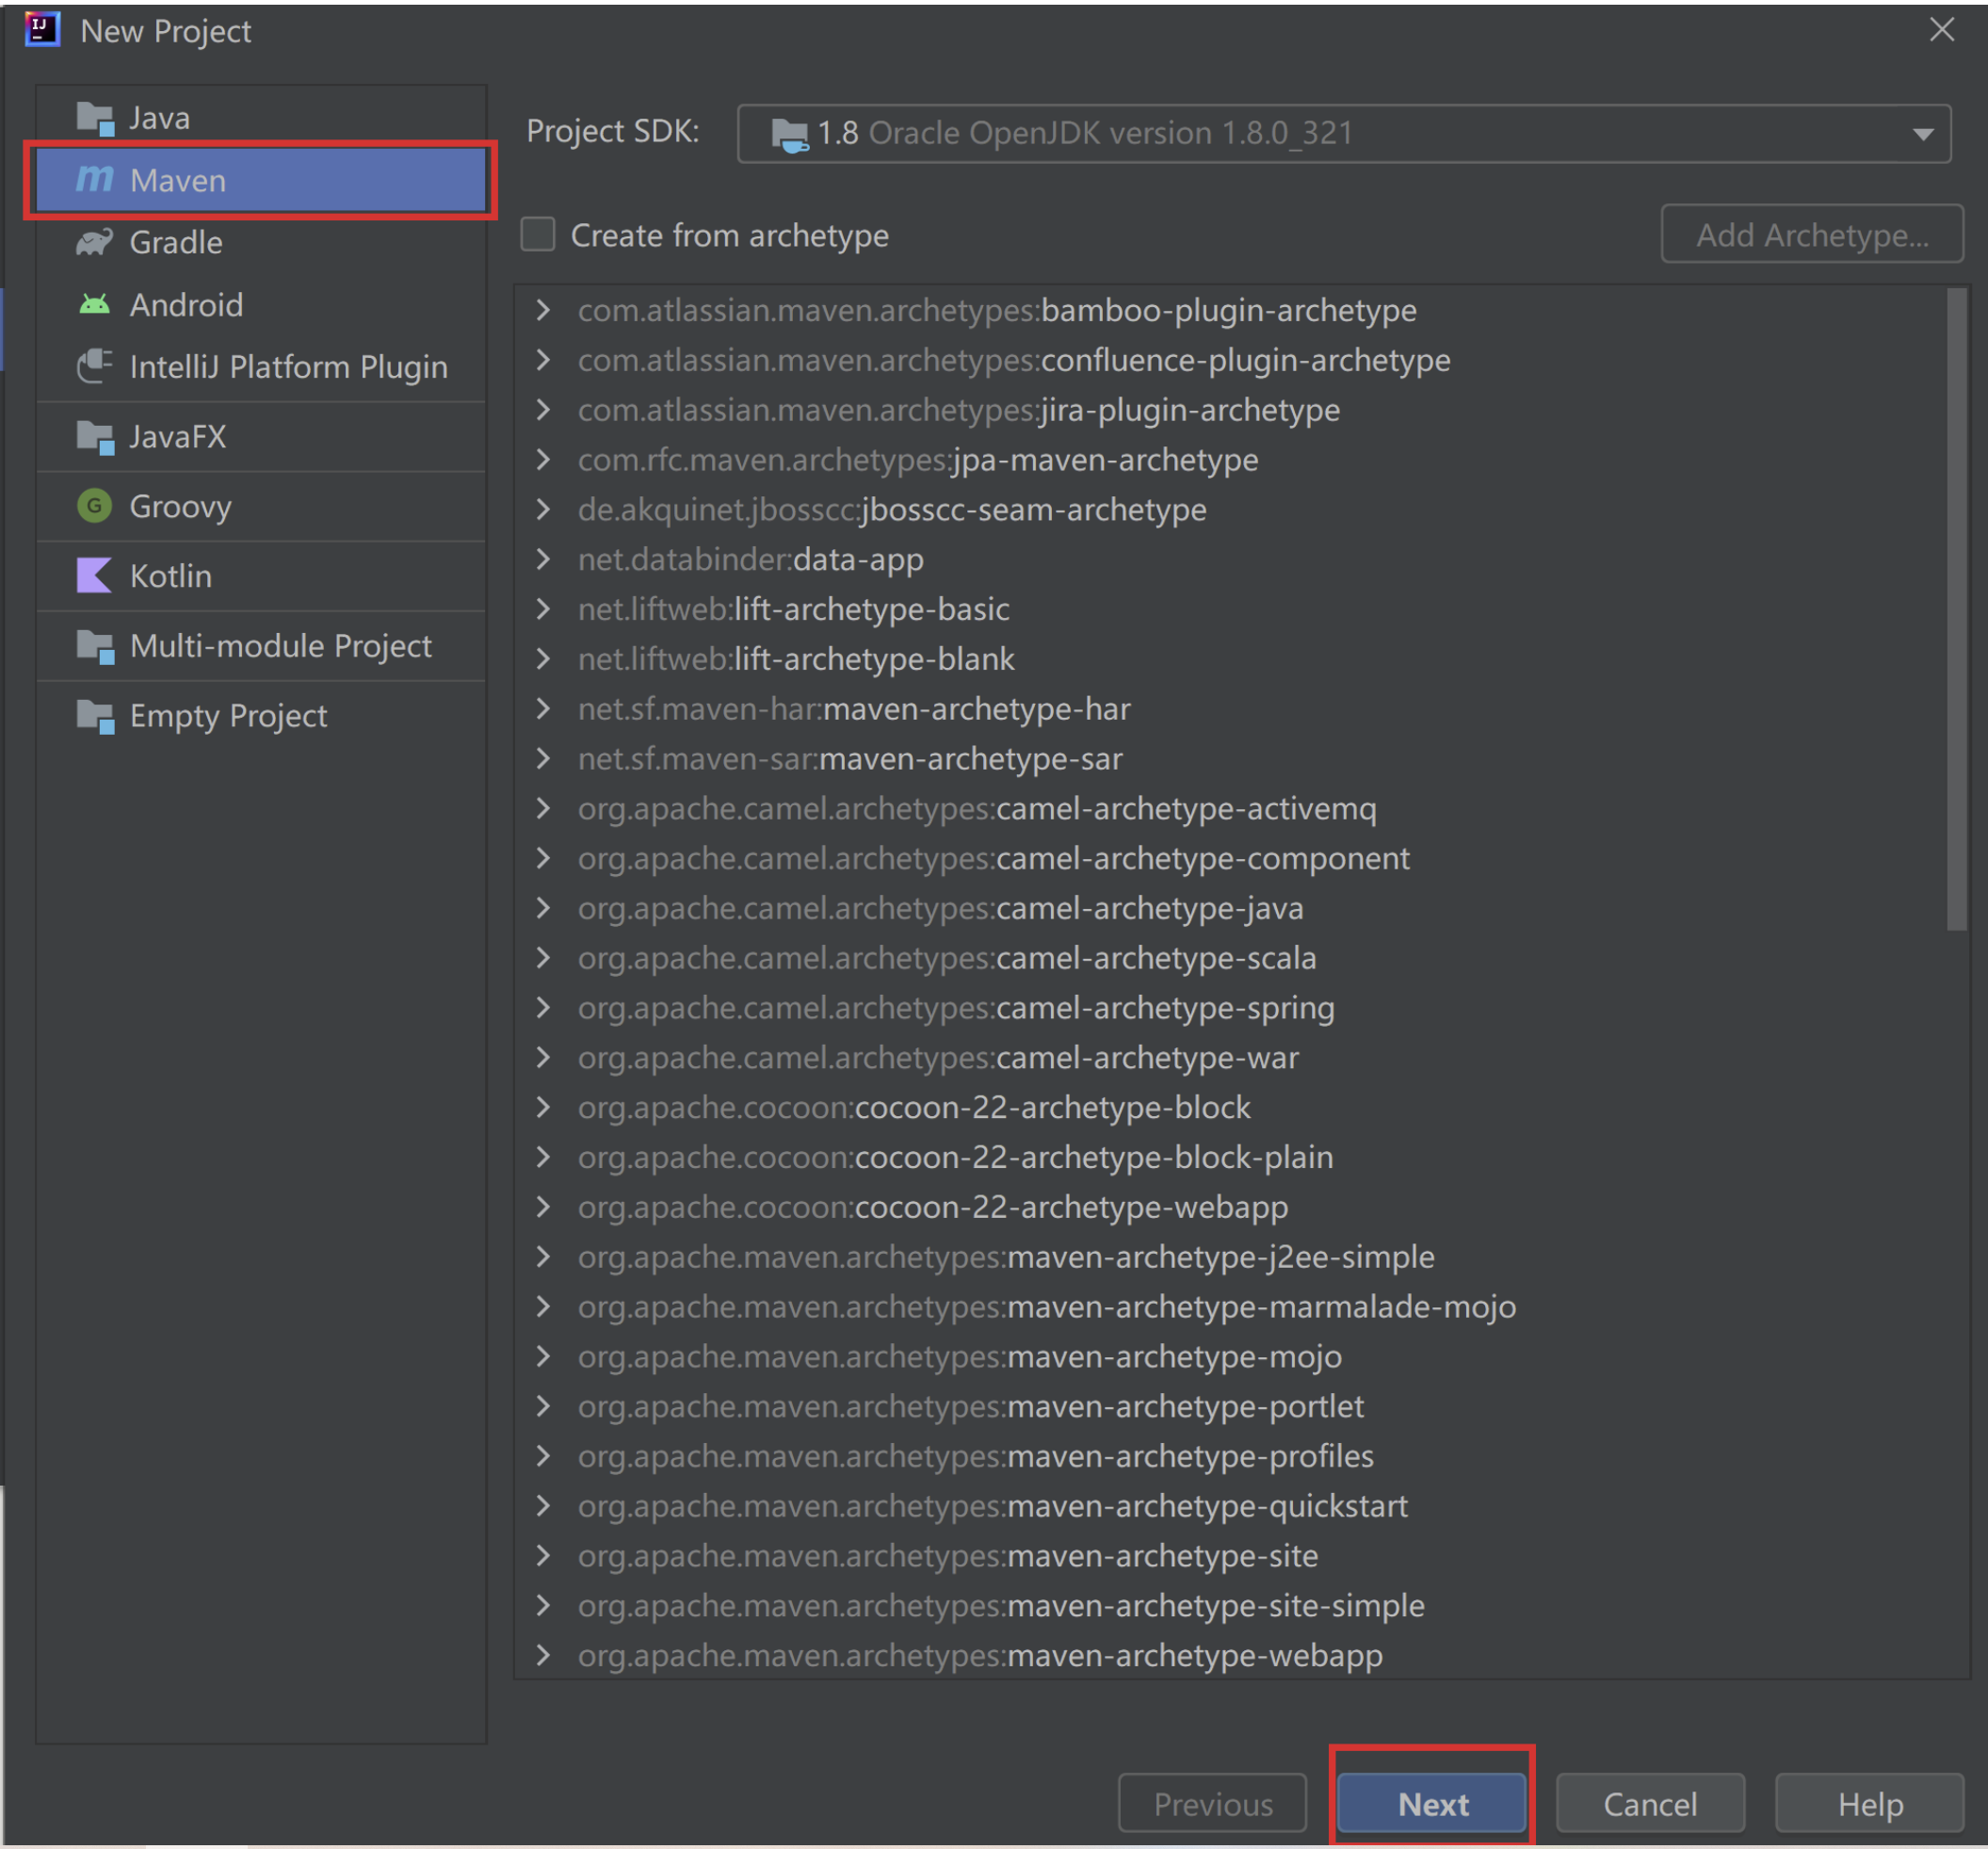The height and width of the screenshot is (1849, 1988).
Task: Expand jbosscc-seam-archetype entry
Action: [543, 510]
